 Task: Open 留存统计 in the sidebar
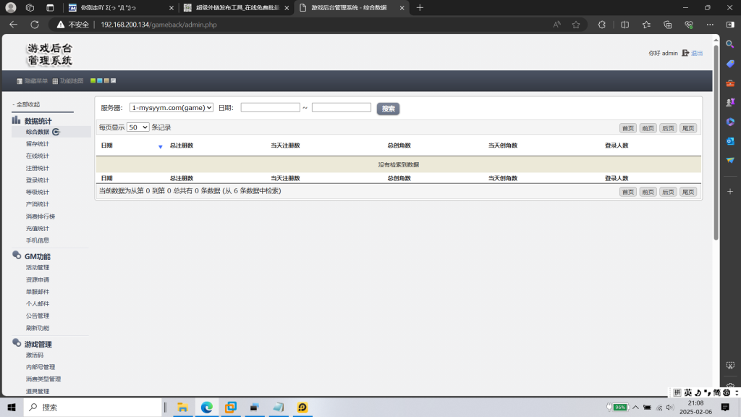click(x=38, y=144)
